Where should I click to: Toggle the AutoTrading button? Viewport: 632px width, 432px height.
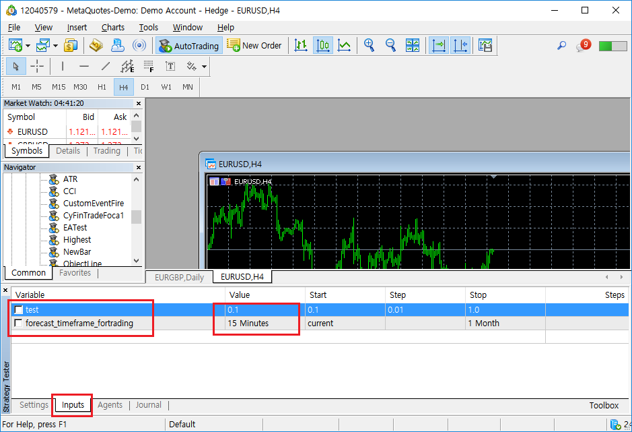(189, 46)
